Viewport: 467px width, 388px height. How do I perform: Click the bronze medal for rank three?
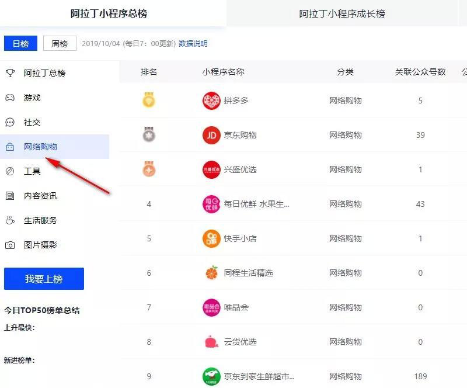click(x=149, y=169)
